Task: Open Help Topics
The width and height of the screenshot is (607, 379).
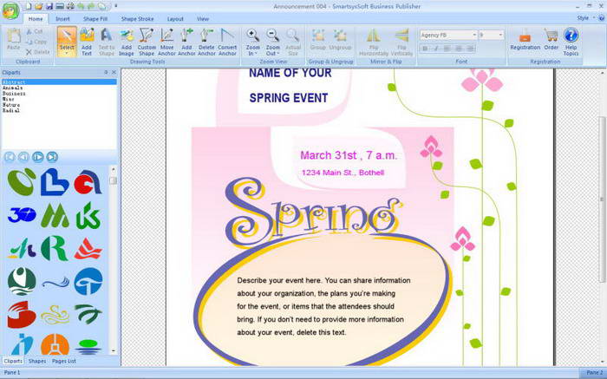Action: [x=571, y=42]
